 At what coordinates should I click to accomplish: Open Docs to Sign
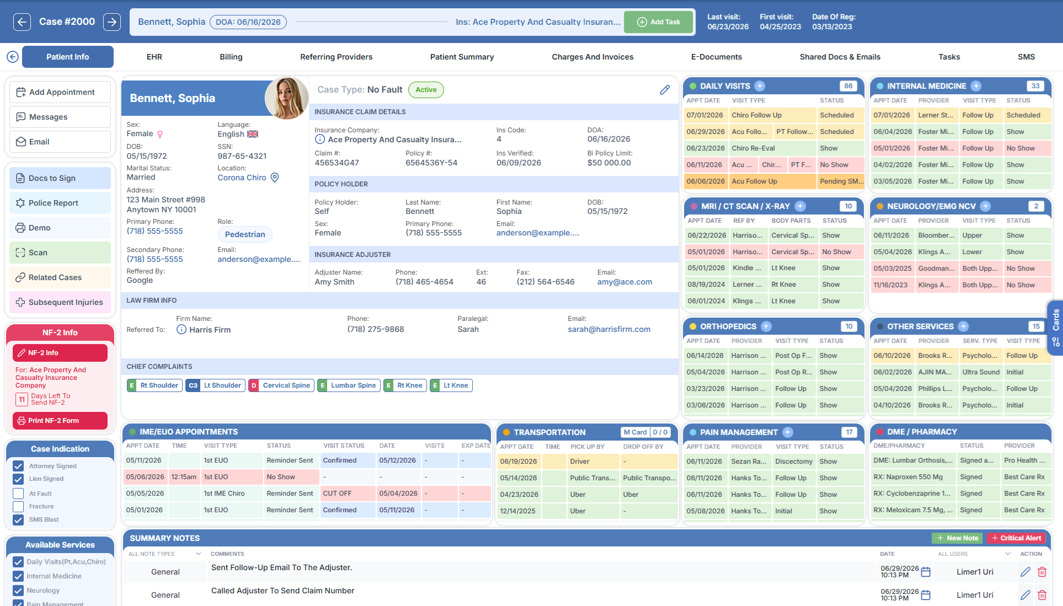tap(60, 178)
